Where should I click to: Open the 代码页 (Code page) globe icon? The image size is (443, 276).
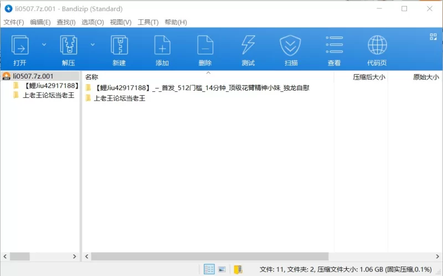click(377, 49)
